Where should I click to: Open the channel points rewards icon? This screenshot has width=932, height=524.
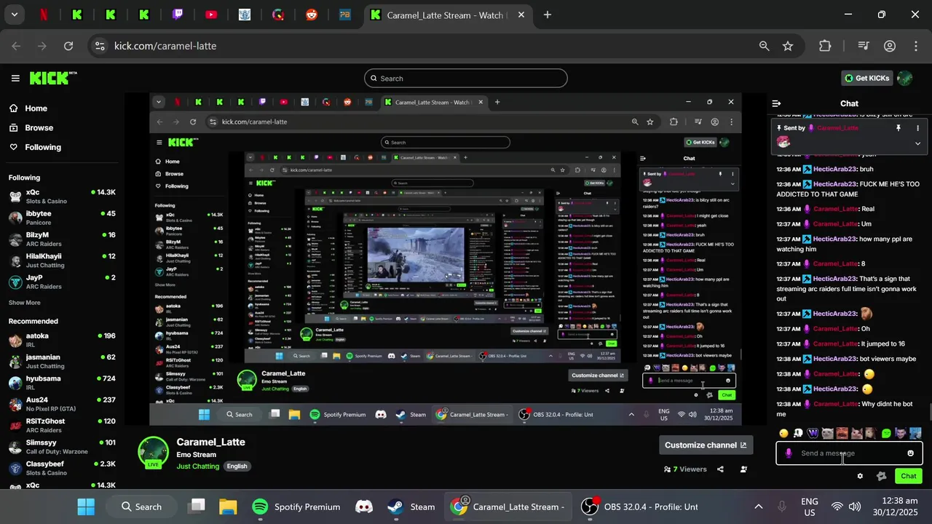point(881,476)
